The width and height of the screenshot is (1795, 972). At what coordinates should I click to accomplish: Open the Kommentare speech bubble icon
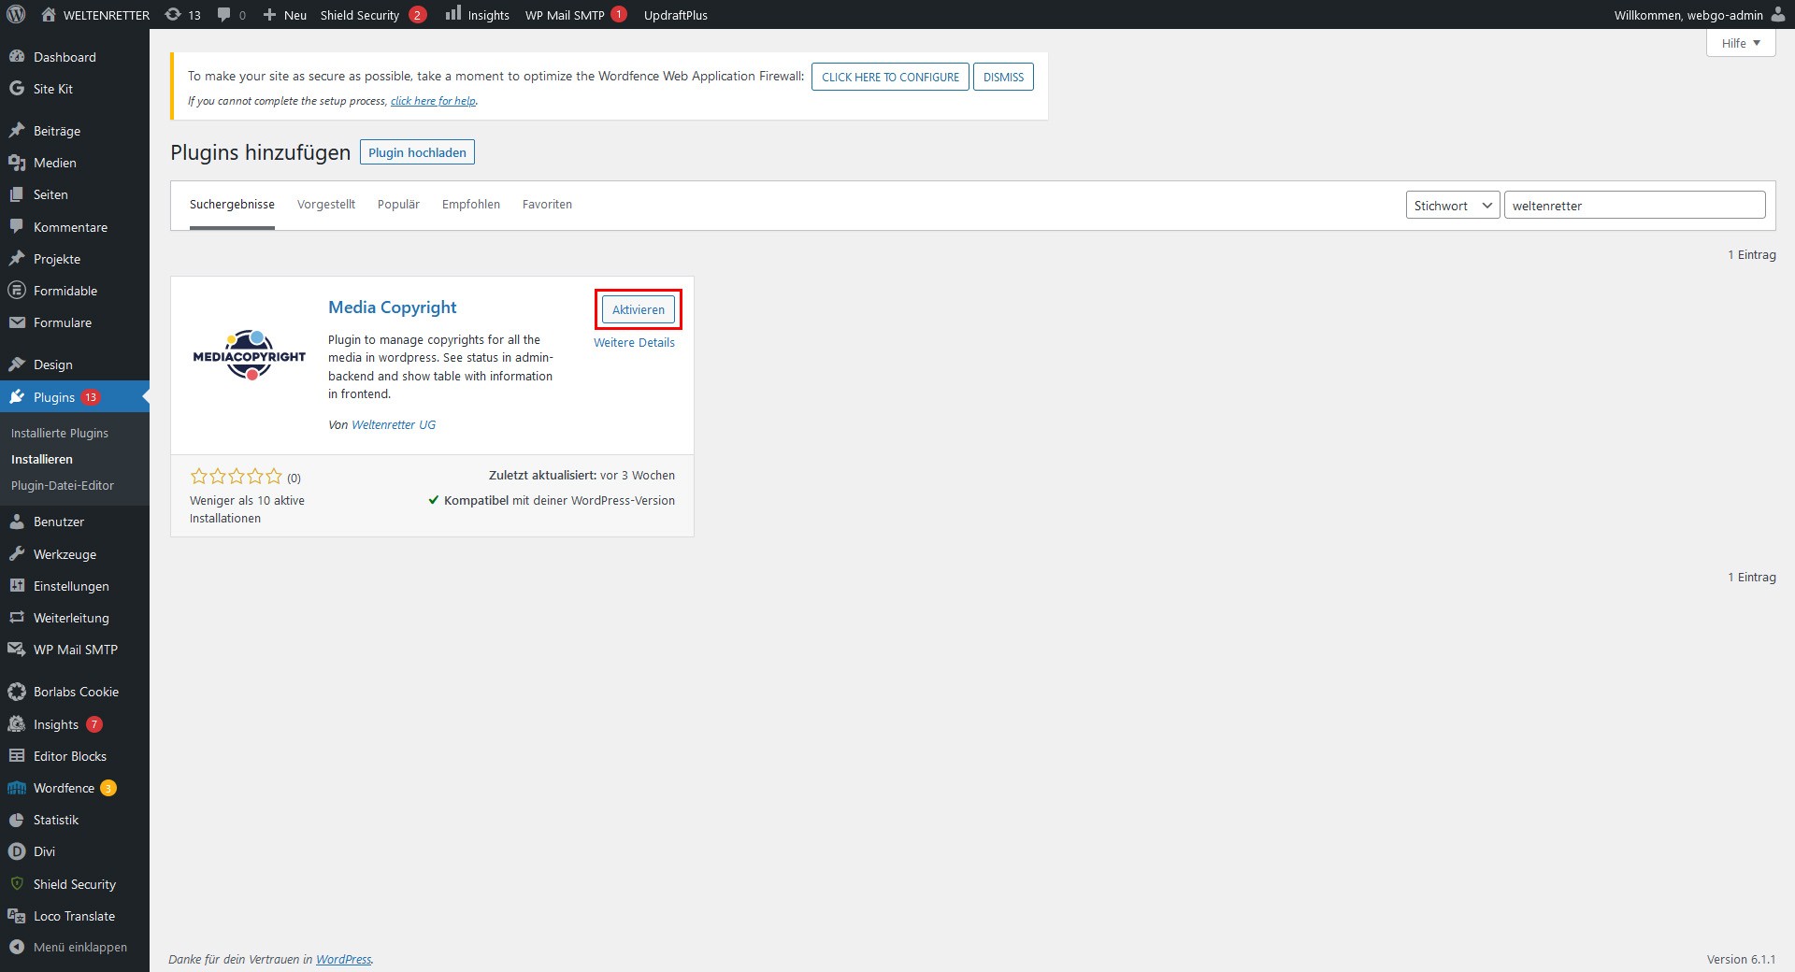[17, 227]
